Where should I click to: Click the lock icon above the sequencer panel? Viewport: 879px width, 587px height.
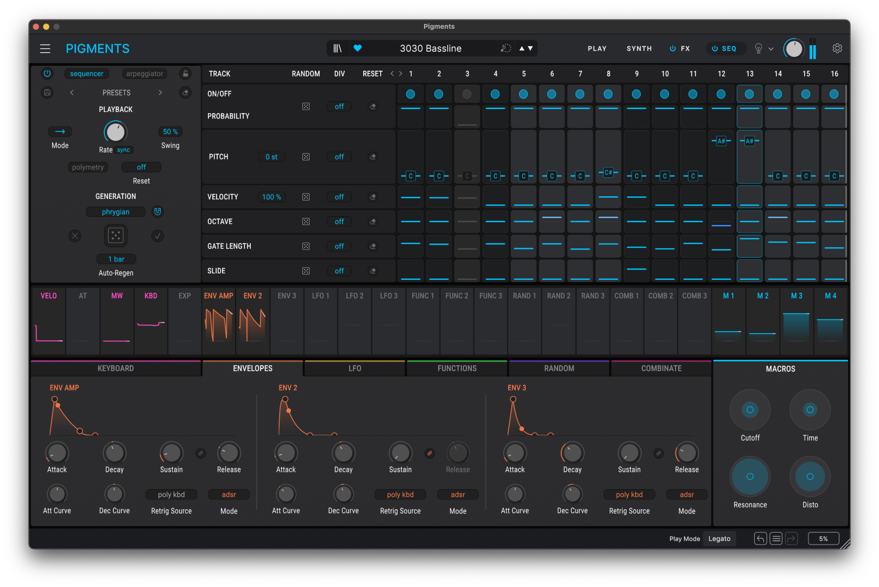tap(185, 73)
